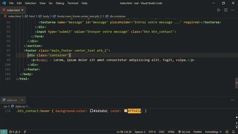Click .btn_contact:hover selector text

[x=33, y=111]
